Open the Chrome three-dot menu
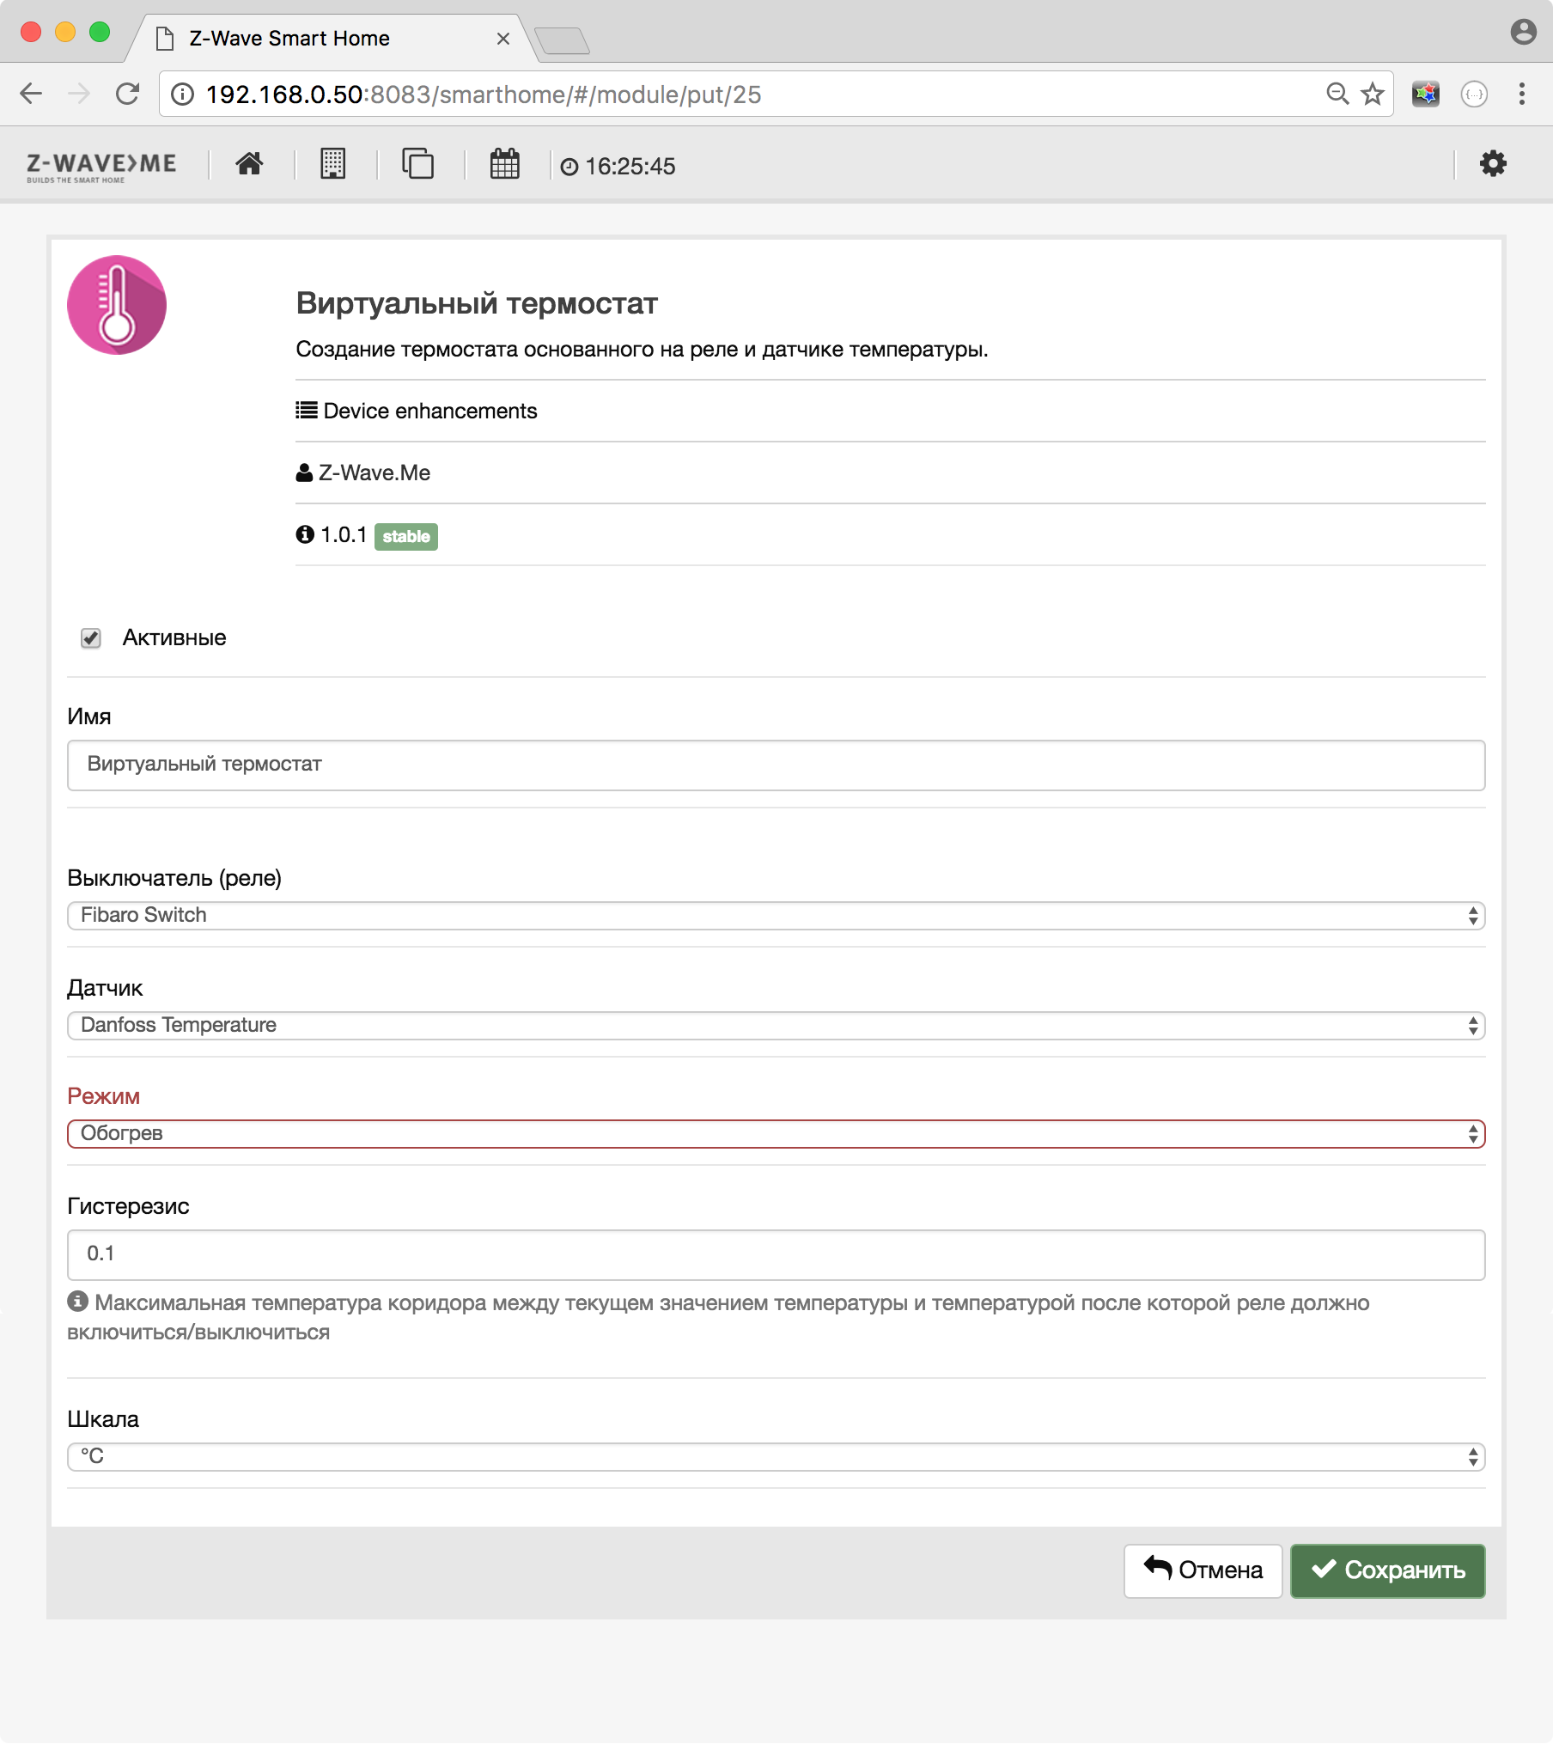The height and width of the screenshot is (1744, 1553). [x=1522, y=94]
